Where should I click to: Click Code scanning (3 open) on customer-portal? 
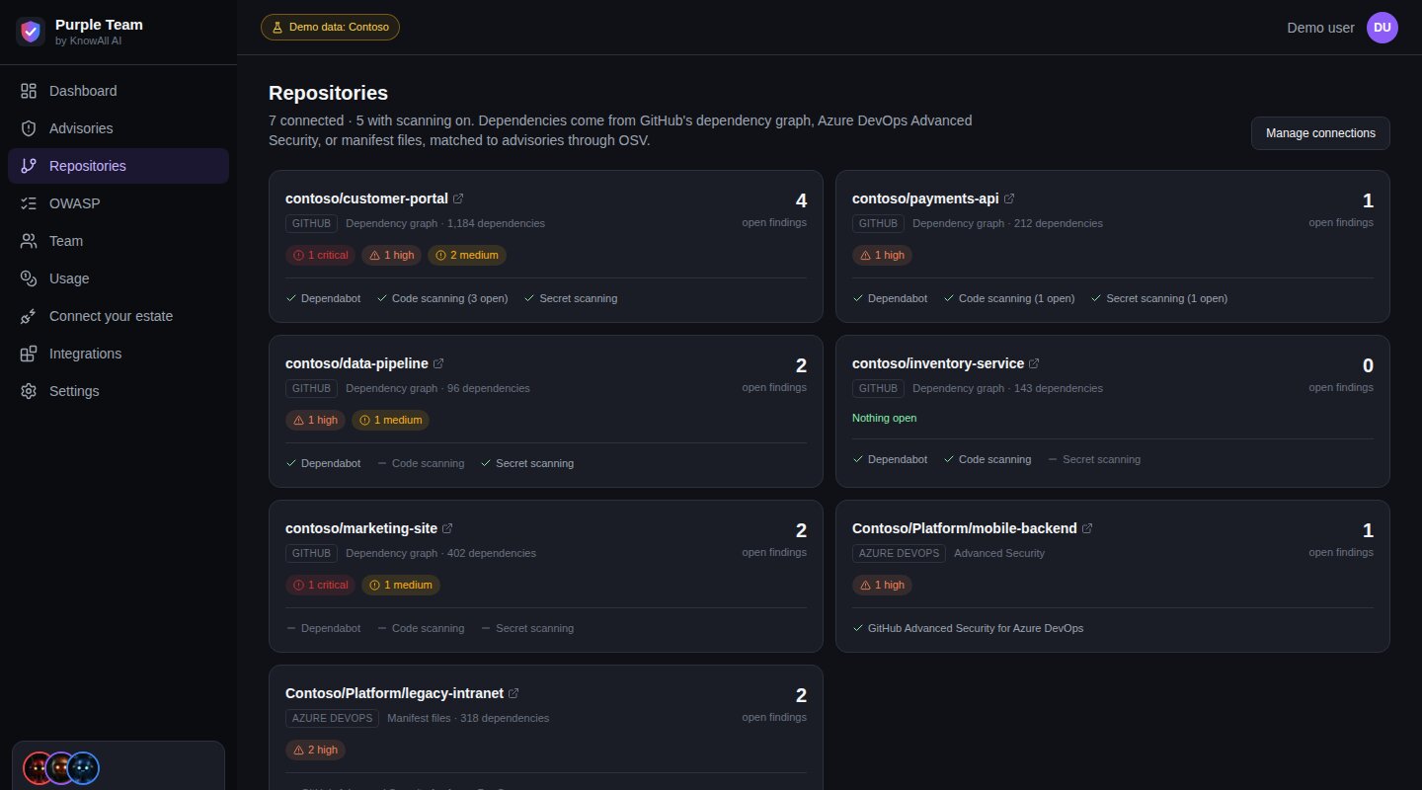(x=442, y=298)
